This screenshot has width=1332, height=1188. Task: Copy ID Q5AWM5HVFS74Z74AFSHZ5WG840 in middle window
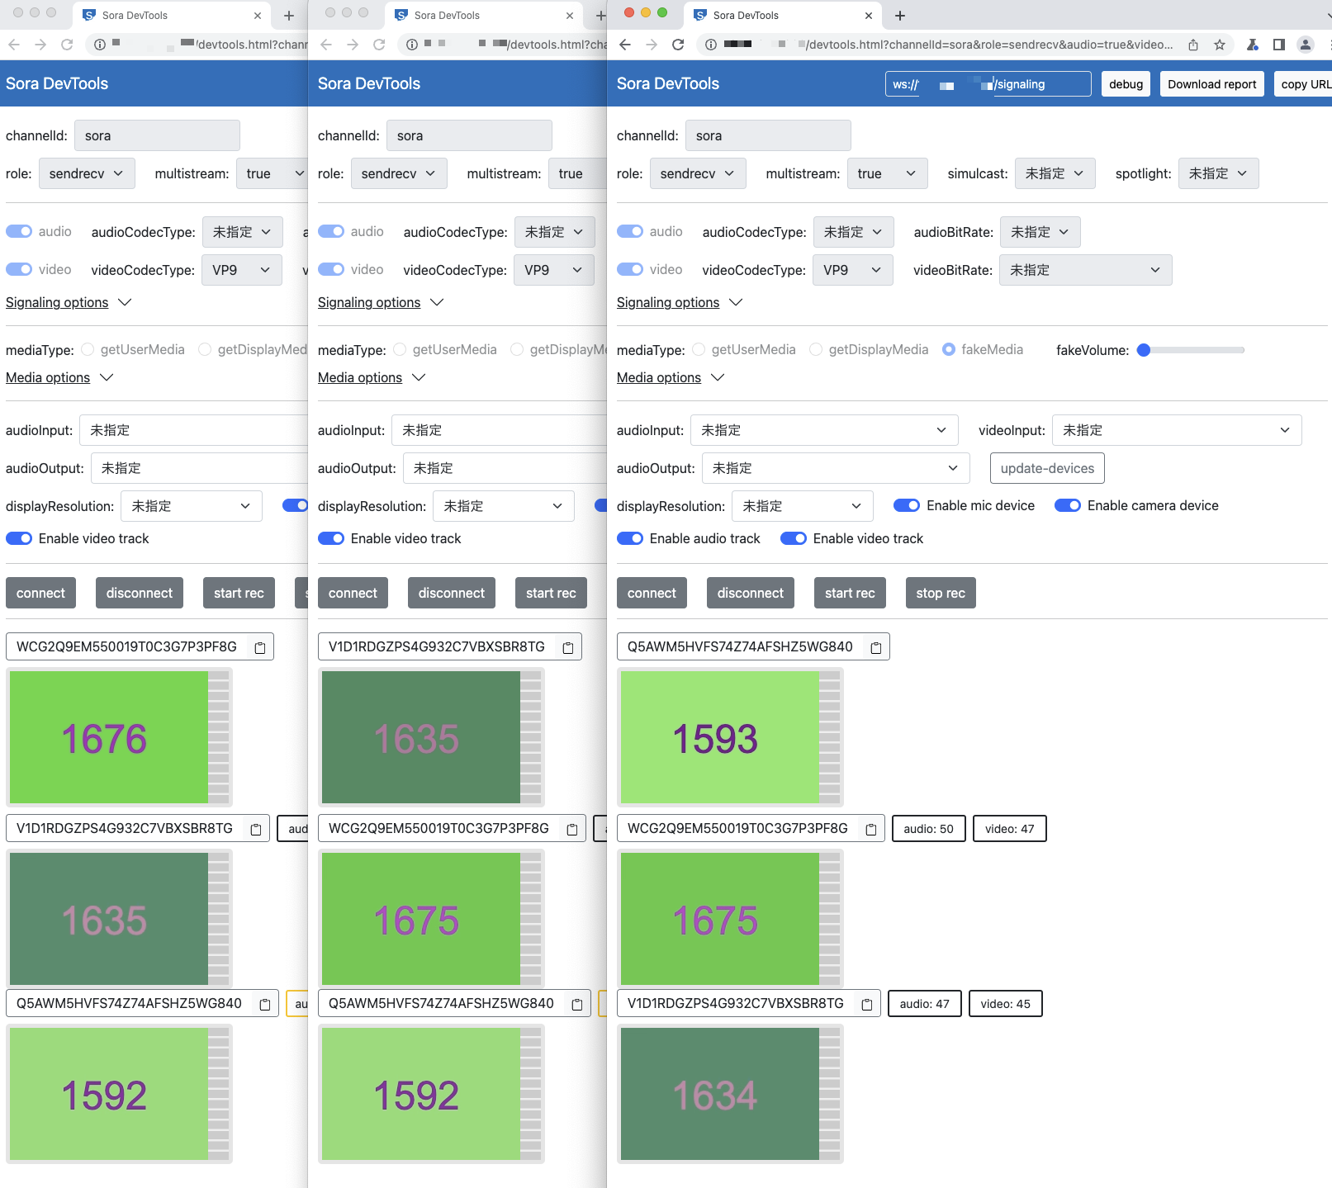click(x=577, y=1005)
